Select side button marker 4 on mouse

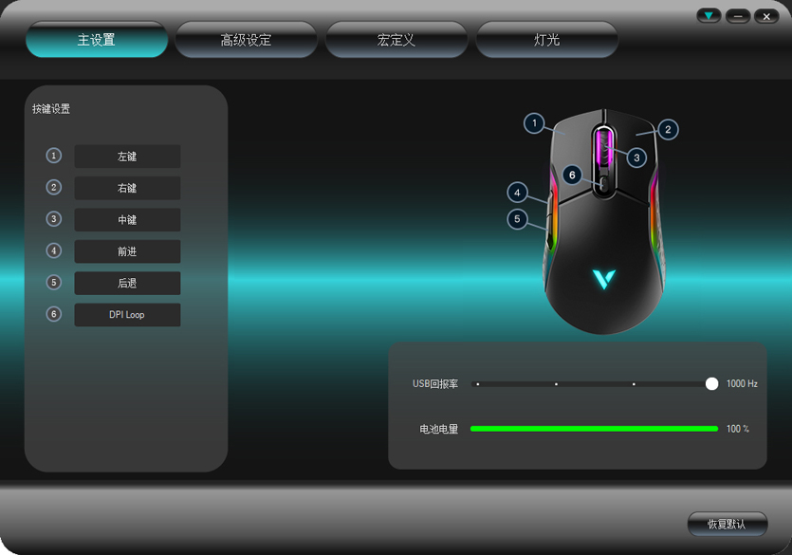click(x=517, y=193)
